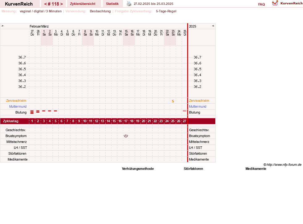The width and height of the screenshot is (303, 224).
Task: Click the bottom Störfaktoren heading
Action: click(x=193, y=169)
